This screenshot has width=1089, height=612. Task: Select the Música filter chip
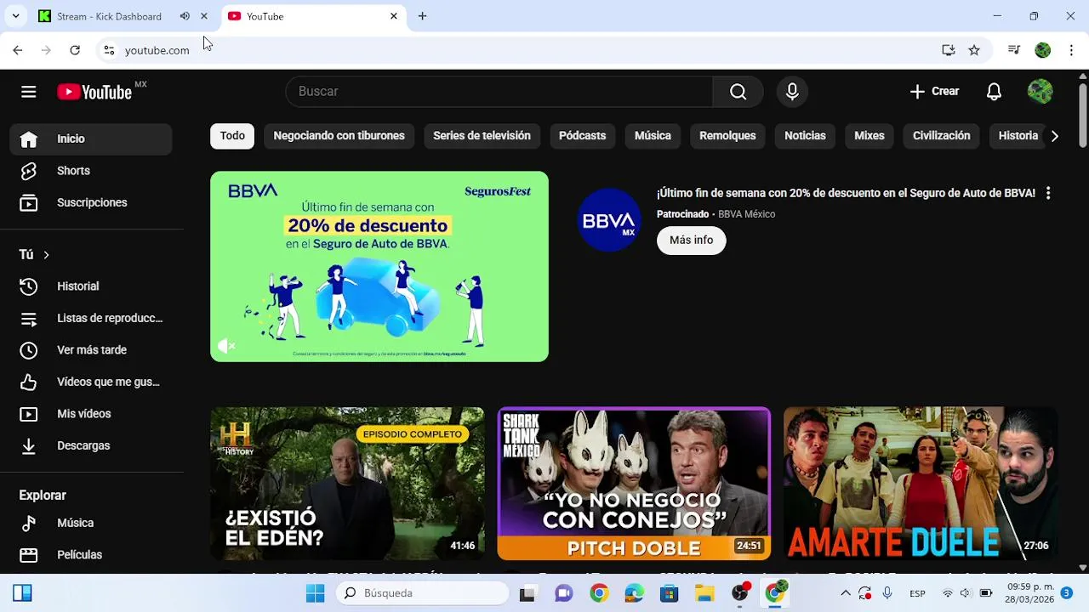pos(653,136)
